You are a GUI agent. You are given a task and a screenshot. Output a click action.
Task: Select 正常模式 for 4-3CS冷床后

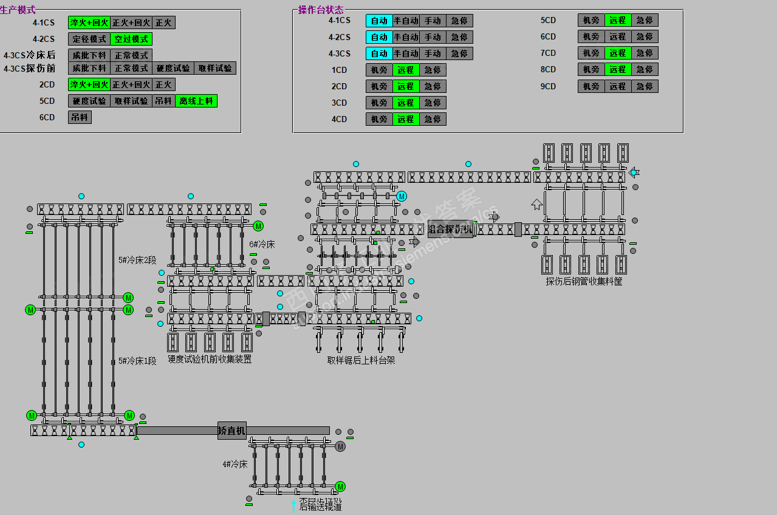131,55
